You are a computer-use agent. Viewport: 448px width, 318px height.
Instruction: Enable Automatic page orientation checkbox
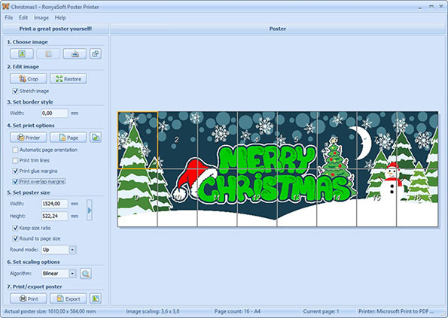tap(15, 150)
